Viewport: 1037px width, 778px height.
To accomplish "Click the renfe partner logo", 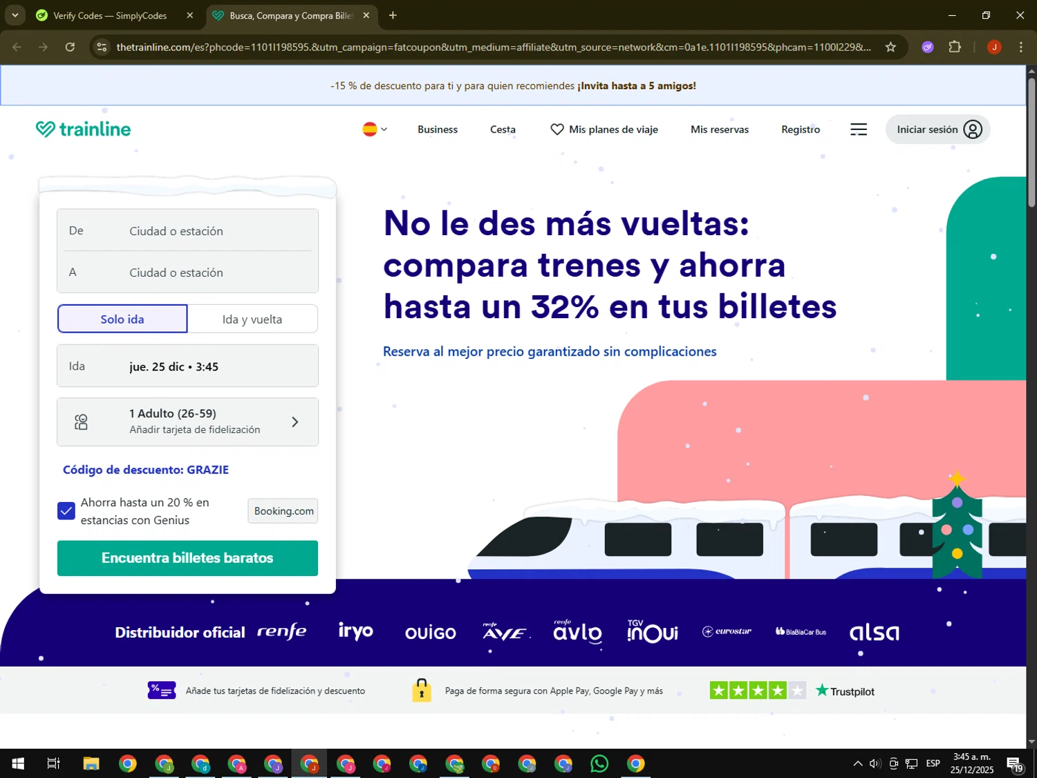I will click(281, 631).
